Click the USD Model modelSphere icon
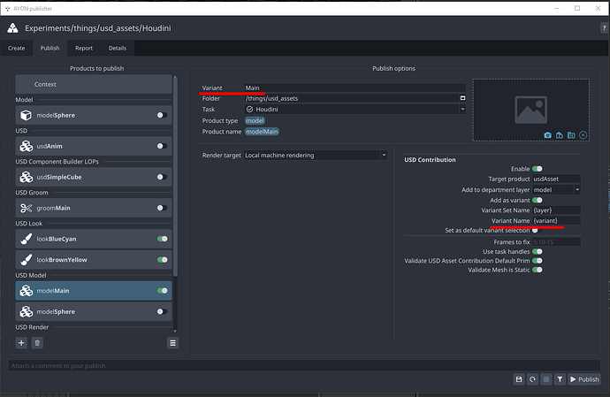Viewport: 610px width, 397px height. pyautogui.click(x=26, y=311)
